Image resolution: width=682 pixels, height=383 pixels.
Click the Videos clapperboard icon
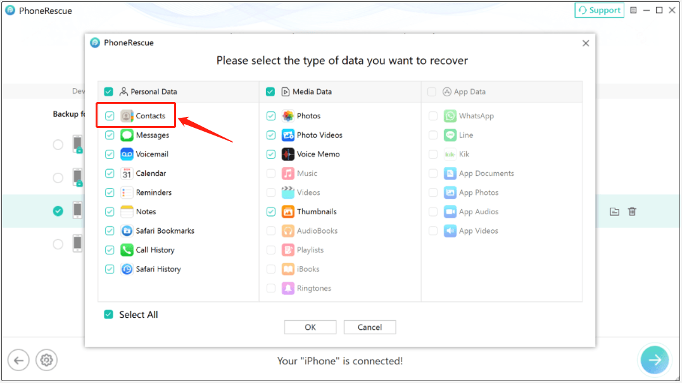click(x=288, y=192)
